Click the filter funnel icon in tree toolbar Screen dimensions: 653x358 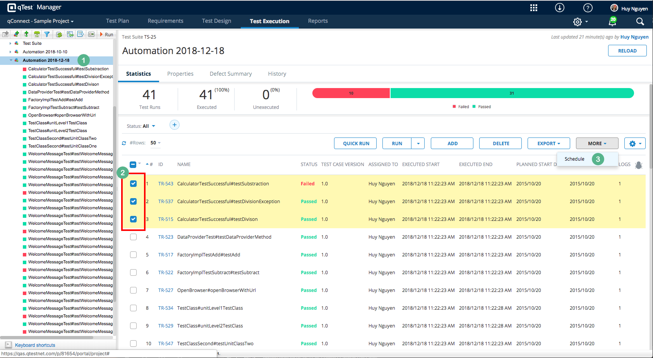pyautogui.click(x=47, y=34)
